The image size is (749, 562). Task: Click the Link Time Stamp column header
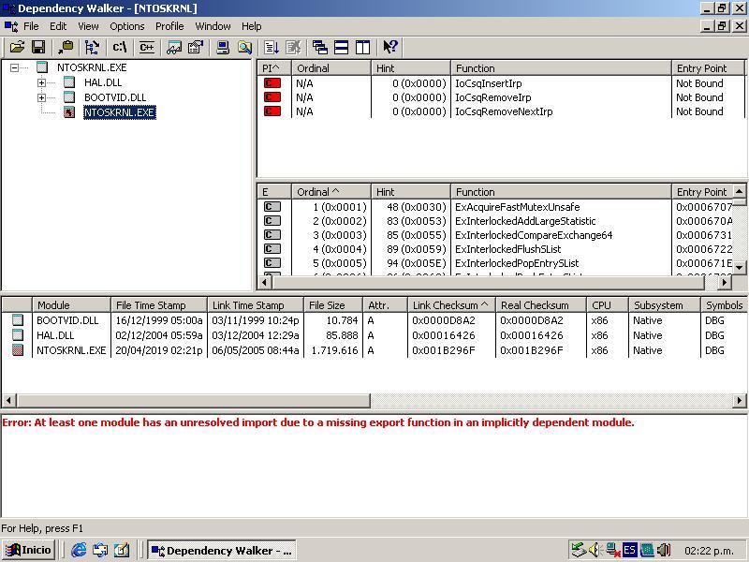point(256,305)
